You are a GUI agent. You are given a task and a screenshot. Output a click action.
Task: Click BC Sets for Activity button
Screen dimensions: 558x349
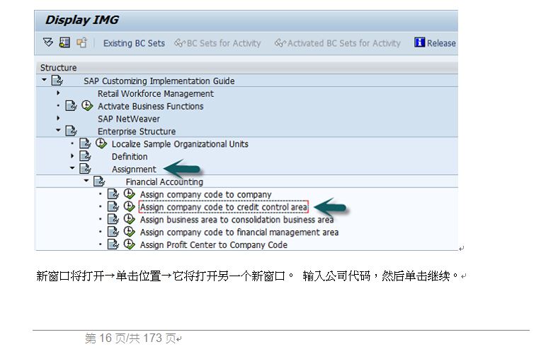click(217, 43)
